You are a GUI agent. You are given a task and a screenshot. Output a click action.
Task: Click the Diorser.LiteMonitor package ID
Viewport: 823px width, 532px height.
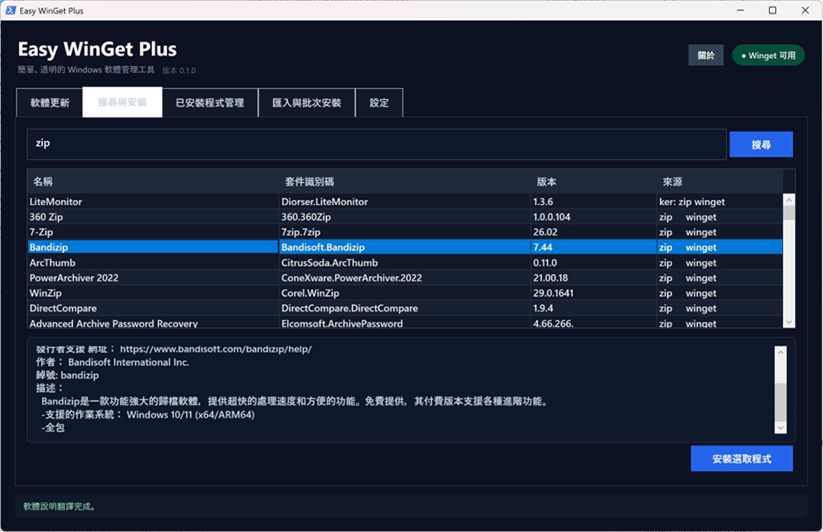[x=325, y=201]
